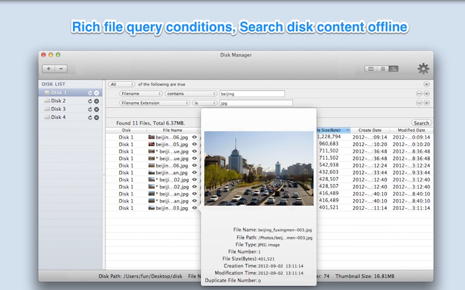The image size is (465, 290).
Task: Remove the Filename condition row with minus
Action: (x=419, y=93)
